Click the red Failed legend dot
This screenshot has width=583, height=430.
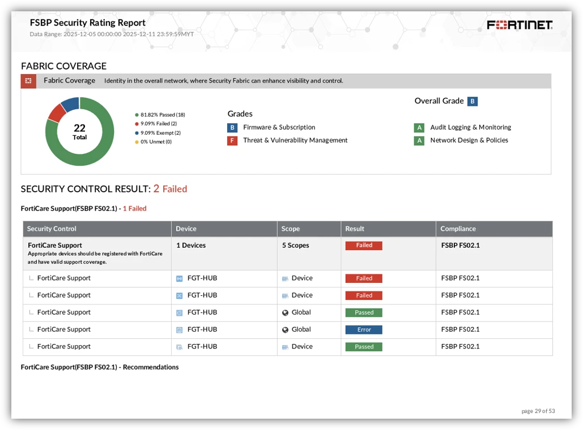(137, 124)
